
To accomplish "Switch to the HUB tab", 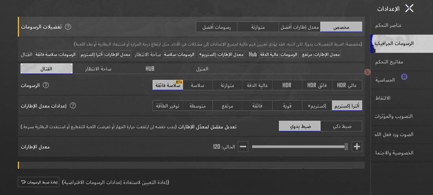I will click(150, 69).
